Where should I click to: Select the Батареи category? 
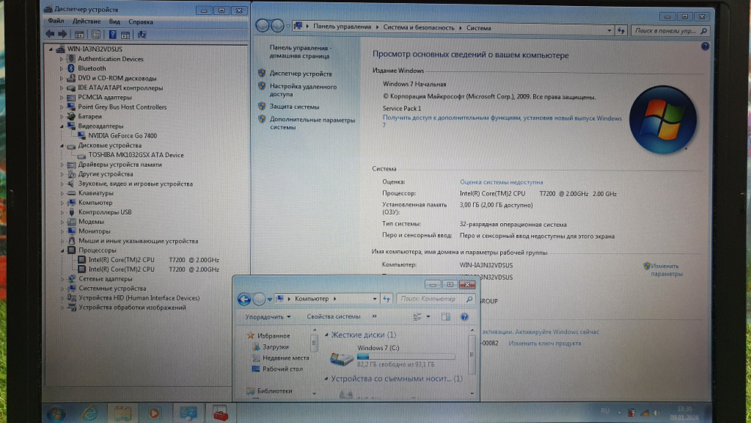90,116
